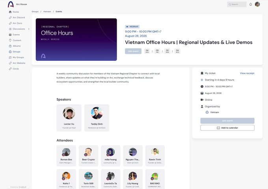Click Powered by Gradual badge
The image size is (268, 189).
tap(18, 187)
